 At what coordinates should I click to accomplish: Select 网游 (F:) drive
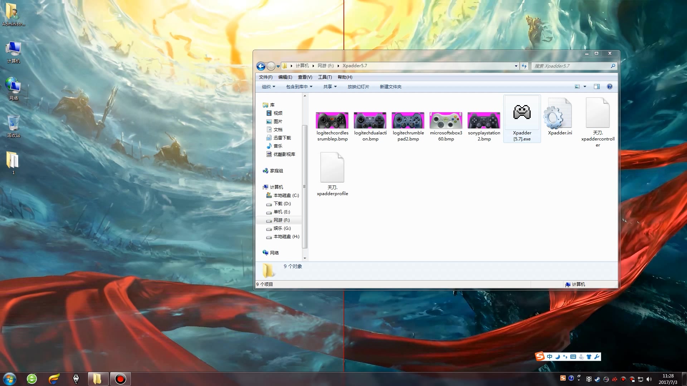click(x=279, y=220)
